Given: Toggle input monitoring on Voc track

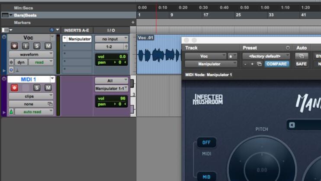Looking at the screenshot, I should click(26, 46).
